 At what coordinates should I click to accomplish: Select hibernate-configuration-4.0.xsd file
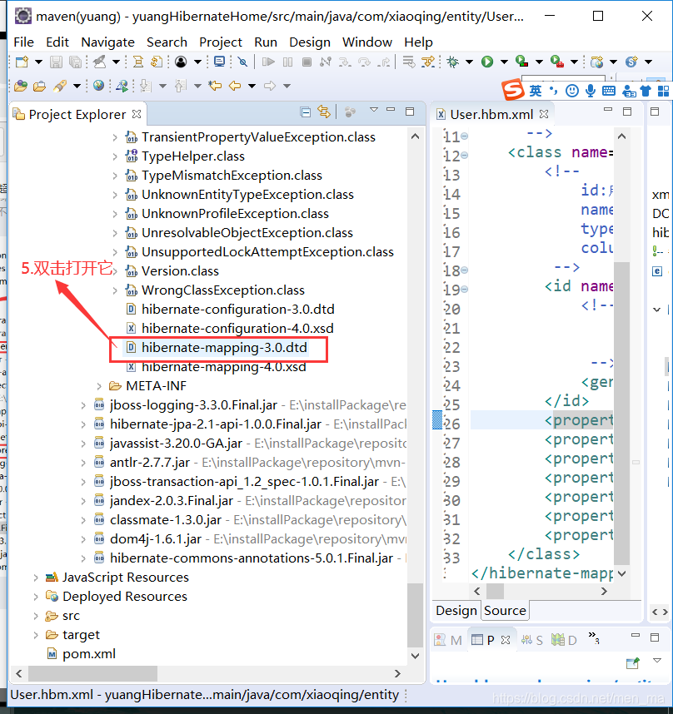tap(237, 329)
